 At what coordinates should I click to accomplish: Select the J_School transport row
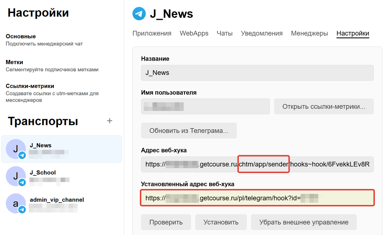click(62, 176)
